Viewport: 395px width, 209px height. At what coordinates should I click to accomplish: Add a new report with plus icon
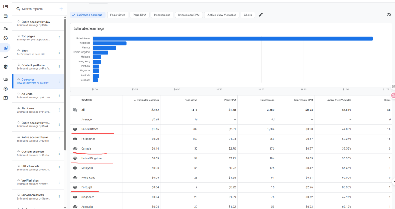coord(61,9)
